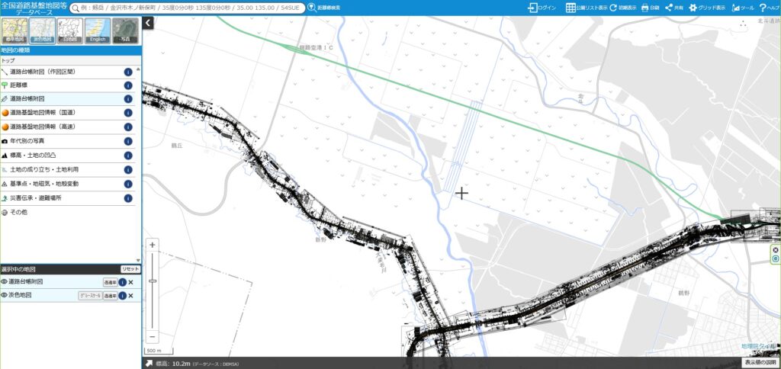The image size is (781, 369).
Task: Toggle グレースケール for 淡色地図
Action: (89, 295)
